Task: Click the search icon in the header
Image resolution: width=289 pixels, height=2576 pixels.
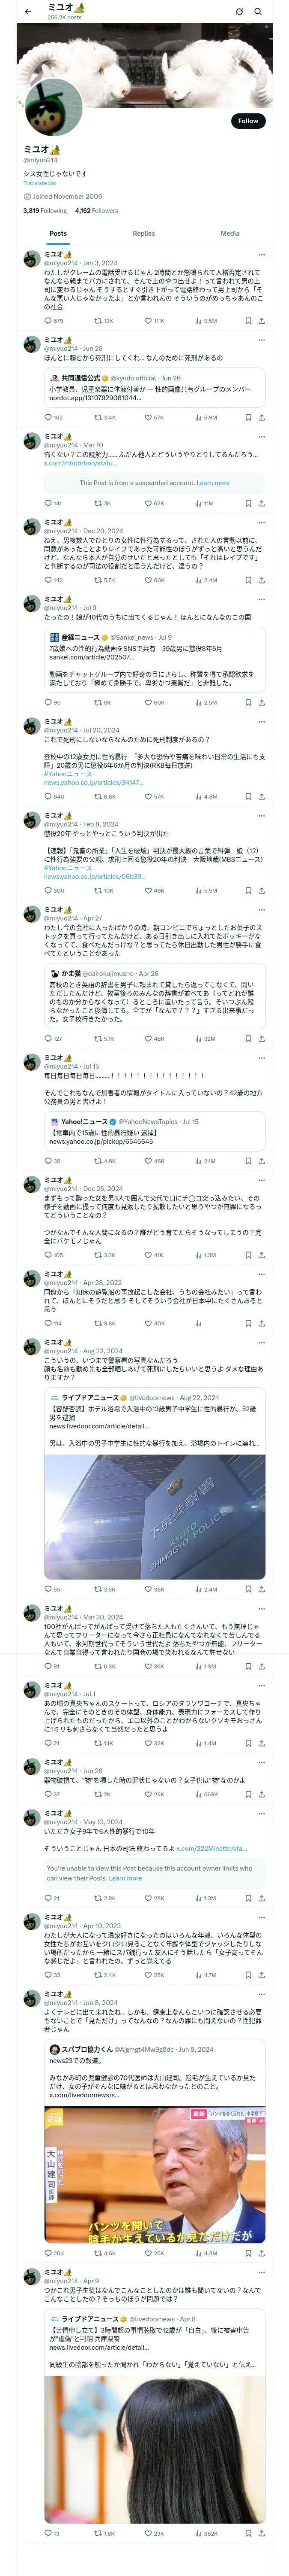Action: 257,11
